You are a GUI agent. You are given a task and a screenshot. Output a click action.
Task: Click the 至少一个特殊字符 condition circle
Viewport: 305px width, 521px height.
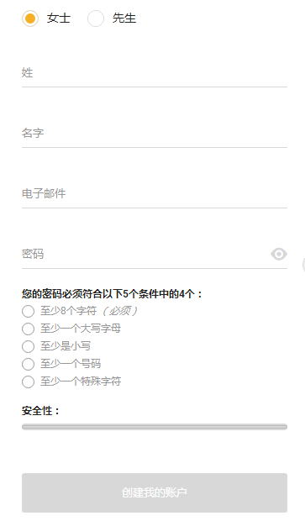click(28, 382)
